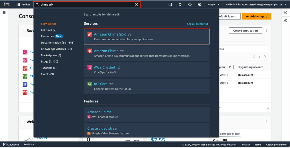This screenshot has width=290, height=148.
Task: Click into the chime sdk search field
Action: pyautogui.click(x=87, y=4)
